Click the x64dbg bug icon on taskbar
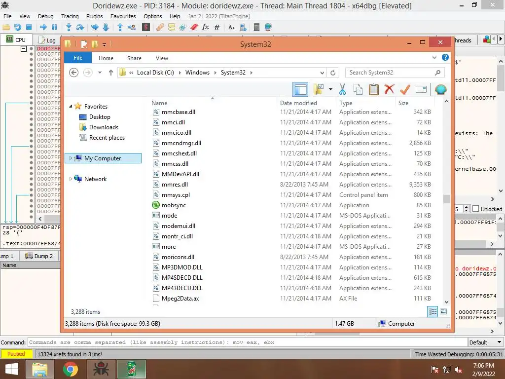Screen dimensions: 505x379 101,369
